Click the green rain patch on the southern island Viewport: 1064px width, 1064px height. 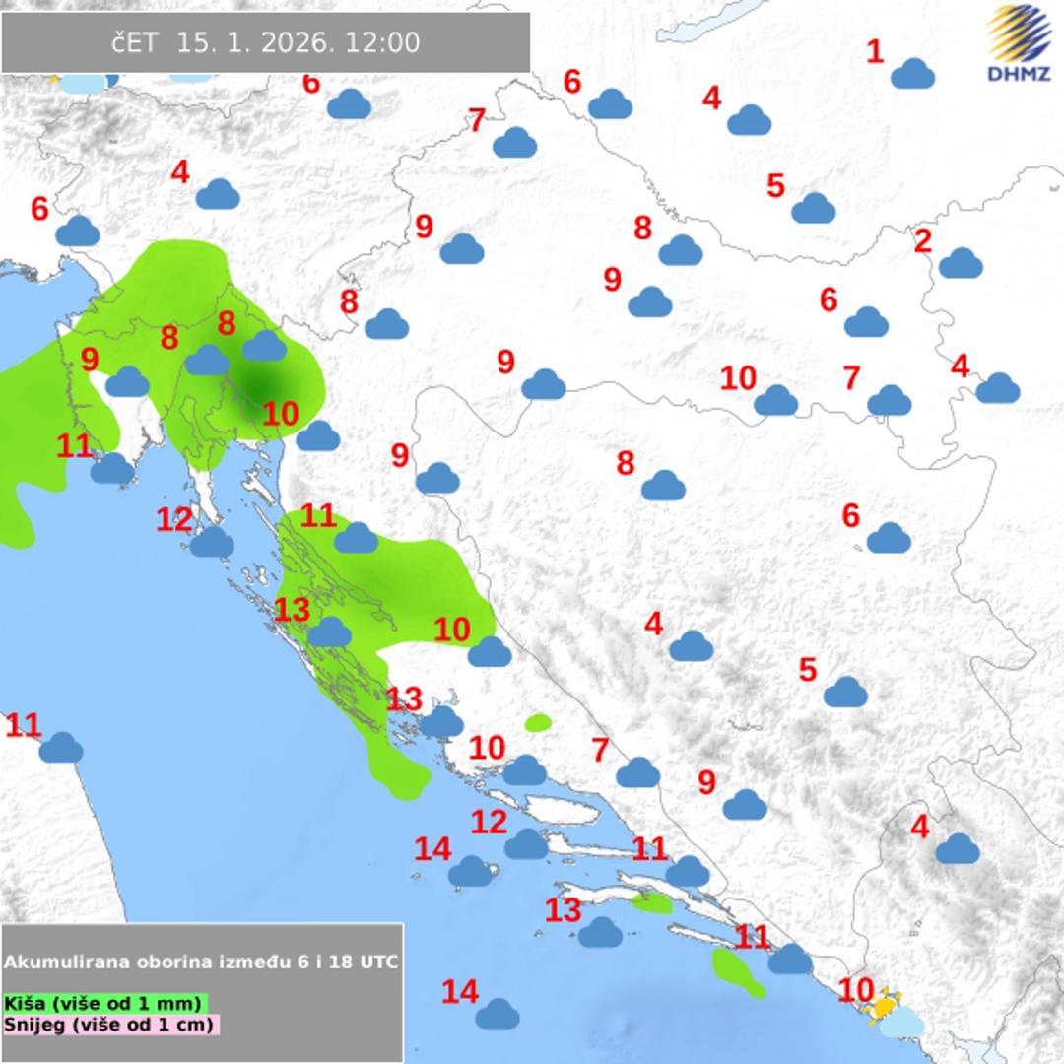pos(737,971)
